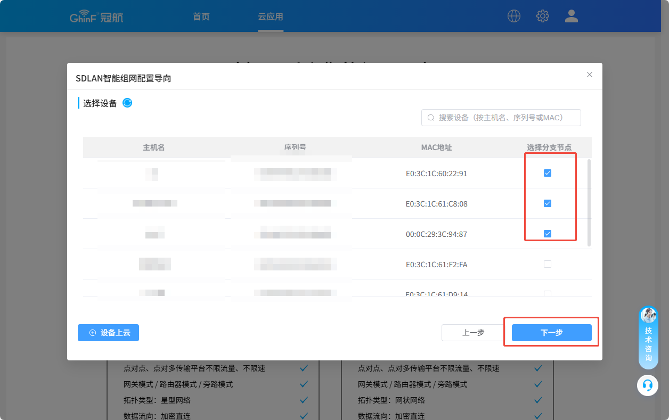The height and width of the screenshot is (420, 669).
Task: Click the 设备上云 button
Action: pos(108,333)
